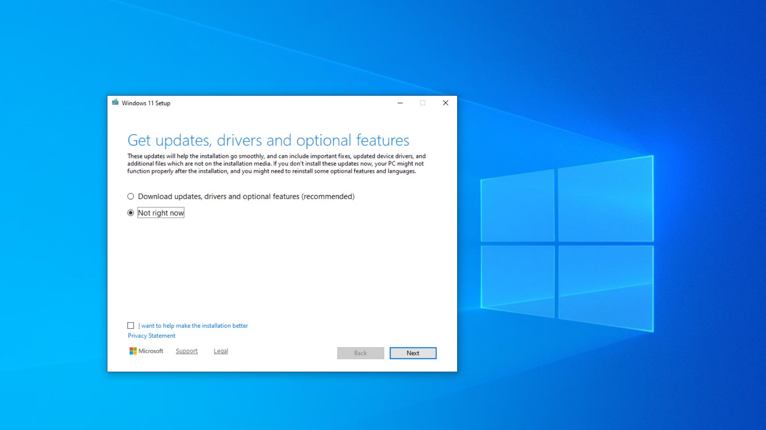Click the Windows 11 Setup icon in the title bar
Screen dimensions: 766x430
[x=115, y=102]
